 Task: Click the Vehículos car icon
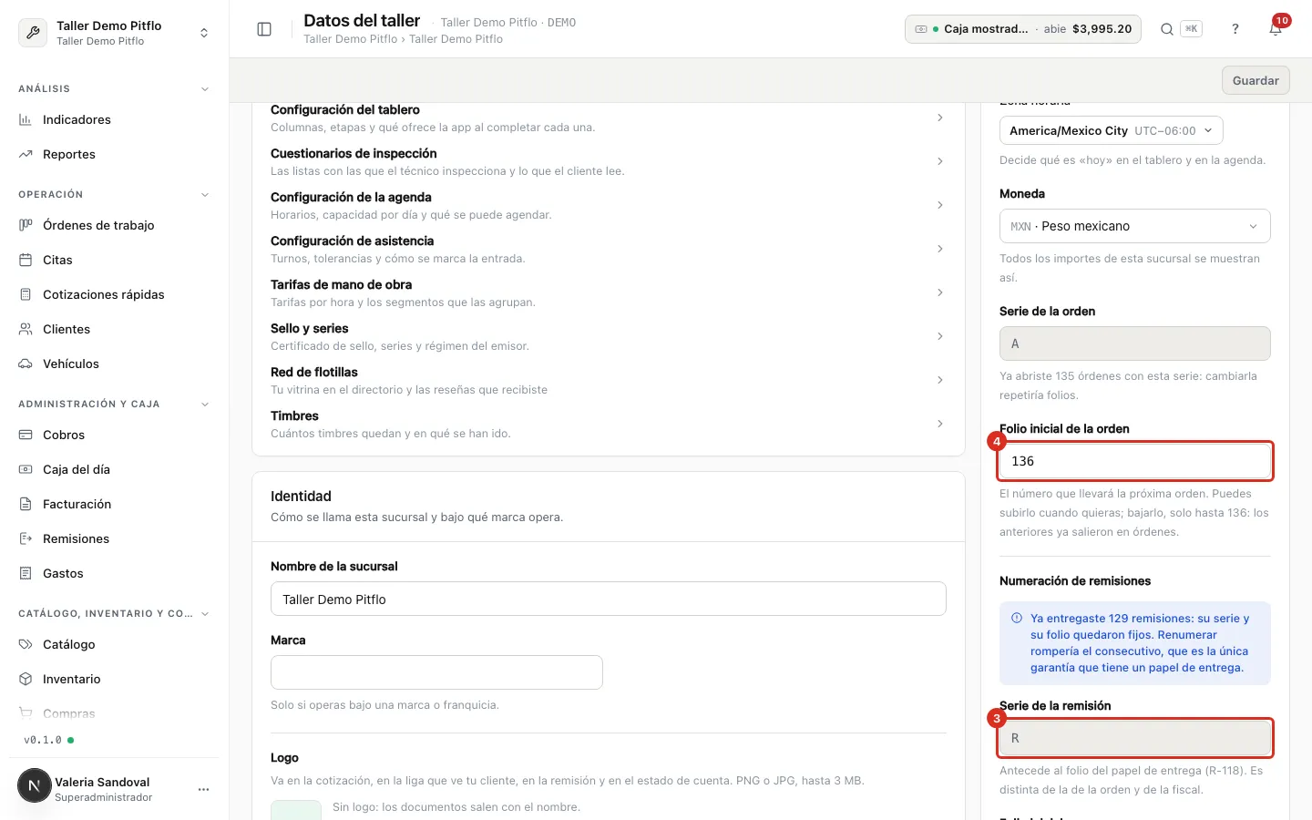tap(26, 364)
